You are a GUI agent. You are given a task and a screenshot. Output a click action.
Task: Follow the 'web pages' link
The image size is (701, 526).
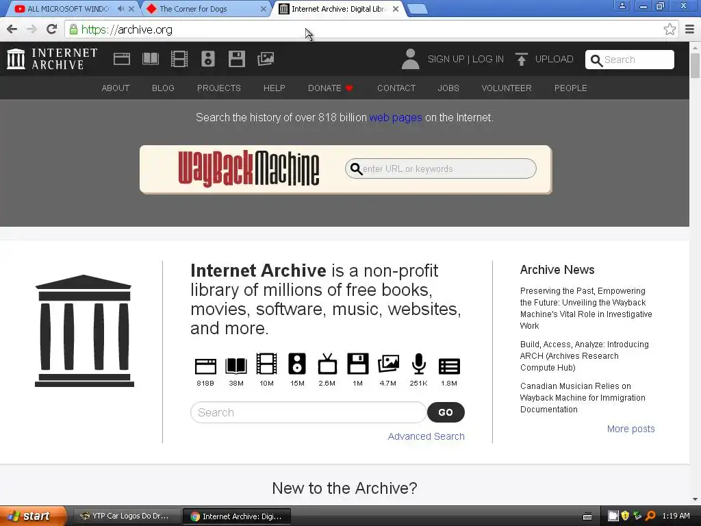pos(396,118)
